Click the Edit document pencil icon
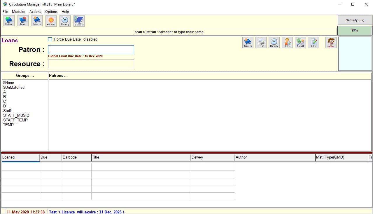Screen dimensions: 373x214 point(314,43)
